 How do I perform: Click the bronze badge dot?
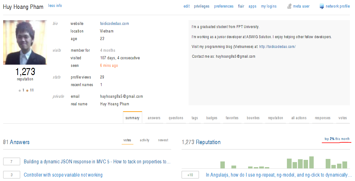27,90
